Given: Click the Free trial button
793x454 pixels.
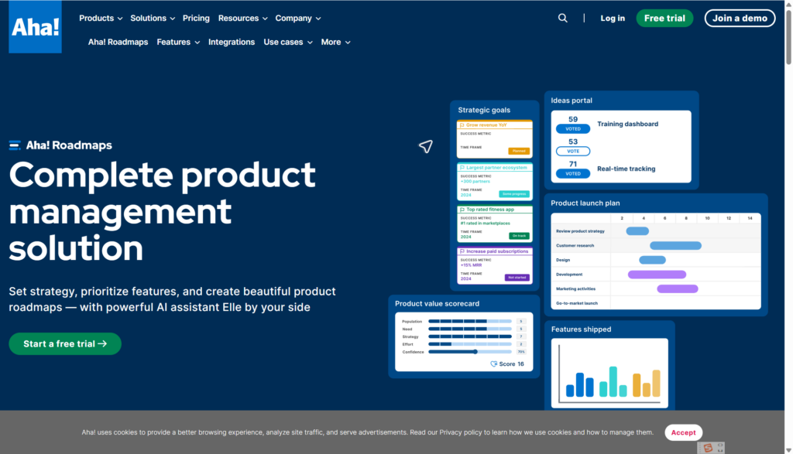Looking at the screenshot, I should coord(664,19).
